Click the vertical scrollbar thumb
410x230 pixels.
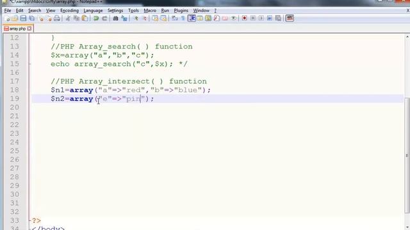407,155
